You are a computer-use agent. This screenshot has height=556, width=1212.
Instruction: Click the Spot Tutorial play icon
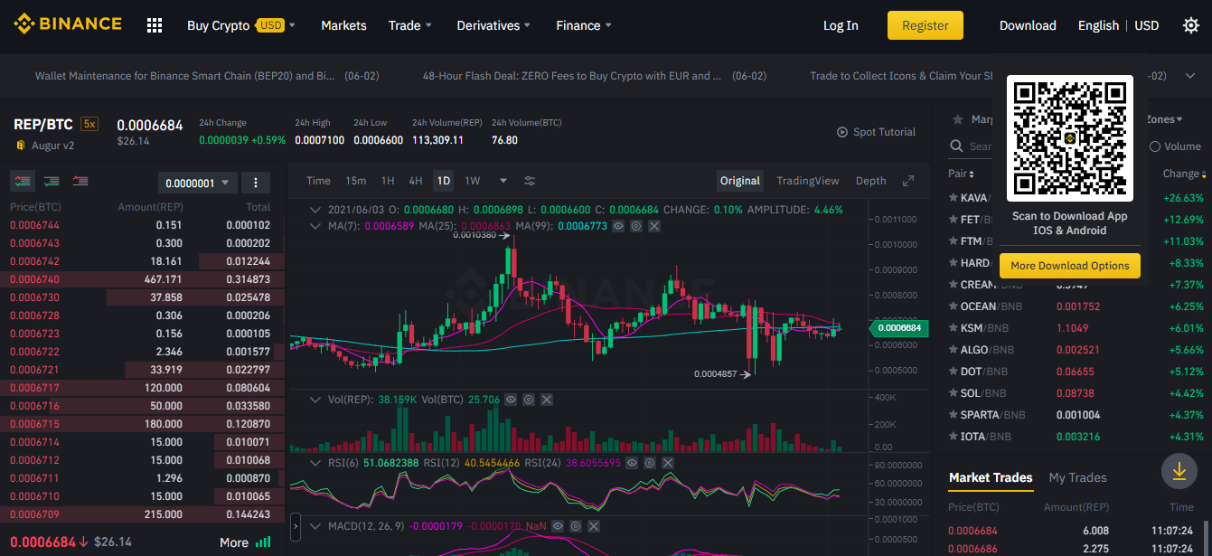point(842,132)
